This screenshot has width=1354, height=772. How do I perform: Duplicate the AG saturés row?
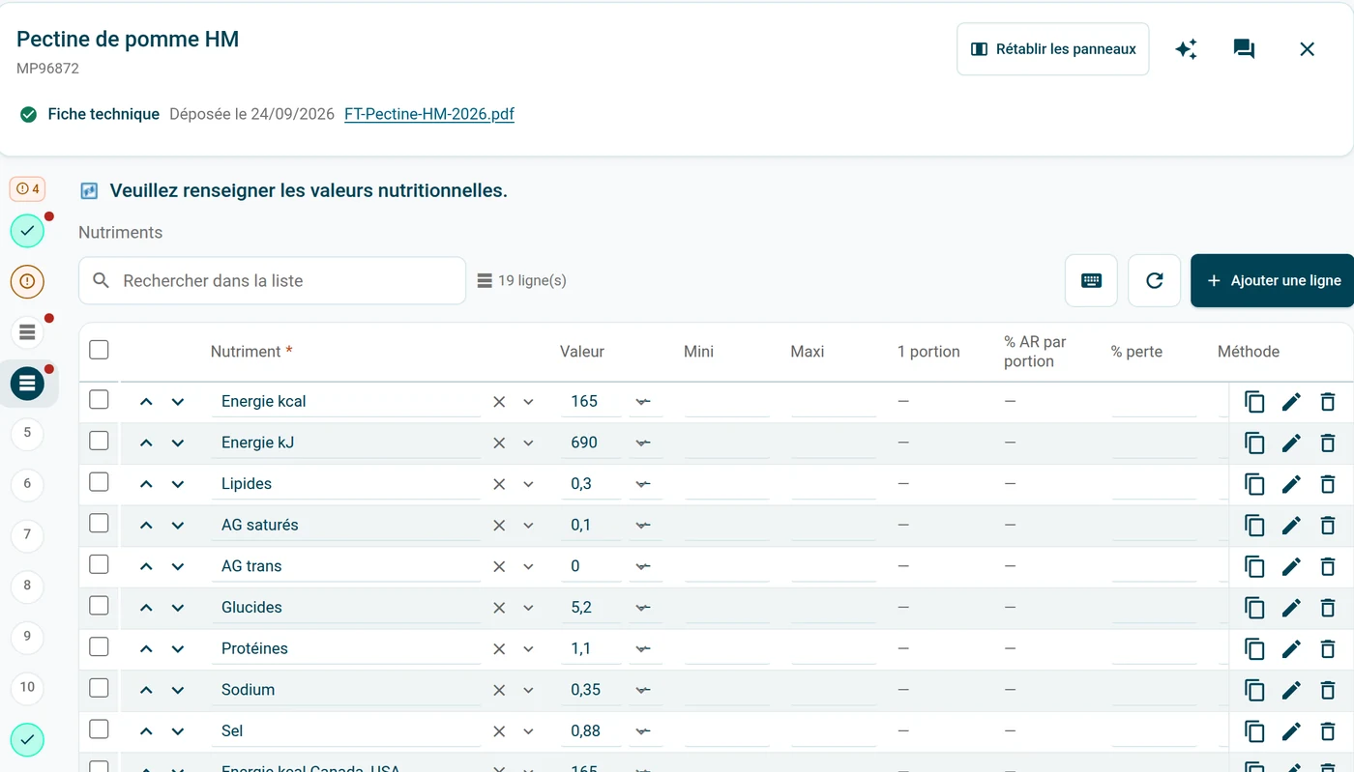(1254, 526)
